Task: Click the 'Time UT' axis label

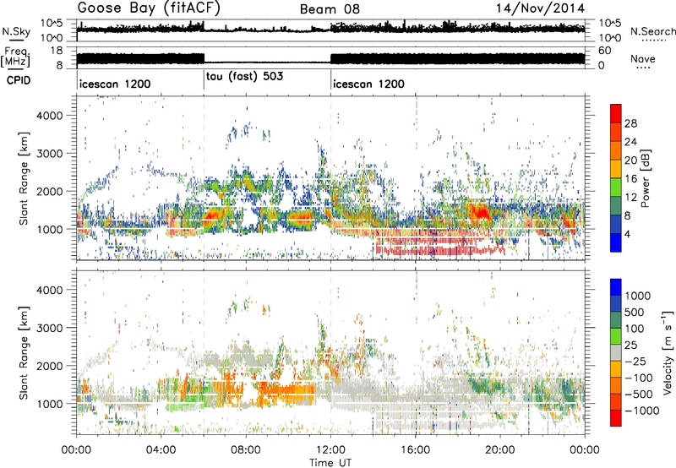Action: (x=330, y=462)
